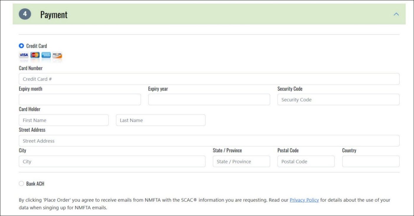Select the Bank ACH payment option
Viewport: 414px width, 216px height.
[21, 183]
